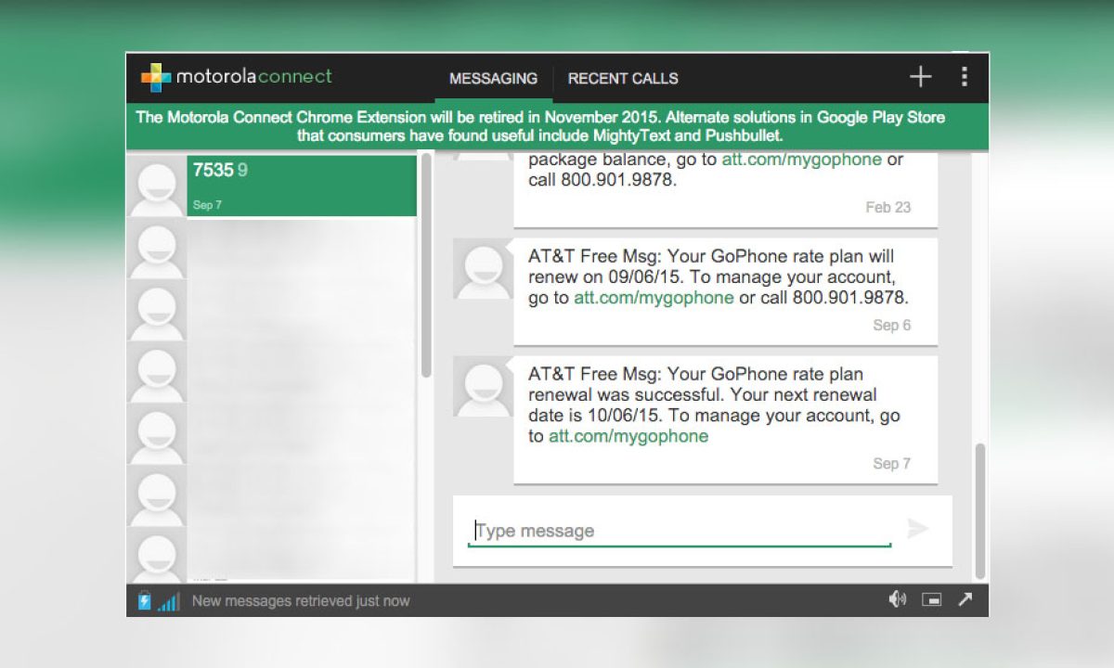Screen dimensions: 1114x668
Task: Click the message thread scrollbar
Action: [x=979, y=510]
